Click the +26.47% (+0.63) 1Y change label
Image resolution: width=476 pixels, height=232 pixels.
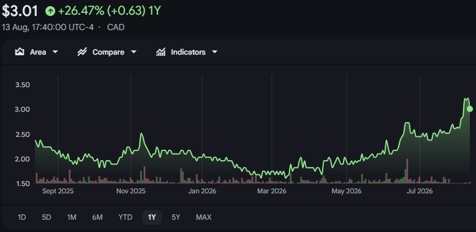tap(109, 11)
